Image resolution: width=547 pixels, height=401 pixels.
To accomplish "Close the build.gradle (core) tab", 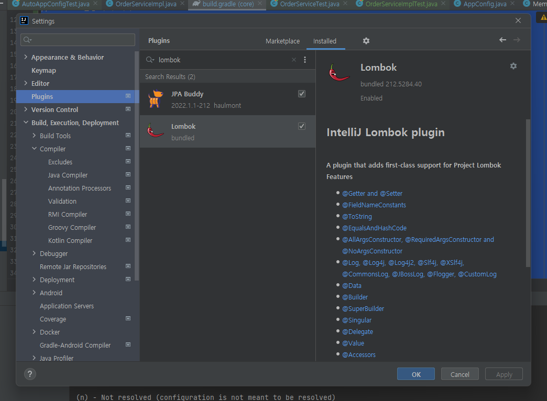I will (x=260, y=3).
